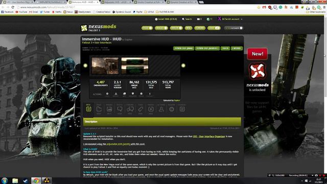Image resolution: width=327 pixels, height=184 pixels.
Task: Open the notifications icon showing 11
Action: 209,19
